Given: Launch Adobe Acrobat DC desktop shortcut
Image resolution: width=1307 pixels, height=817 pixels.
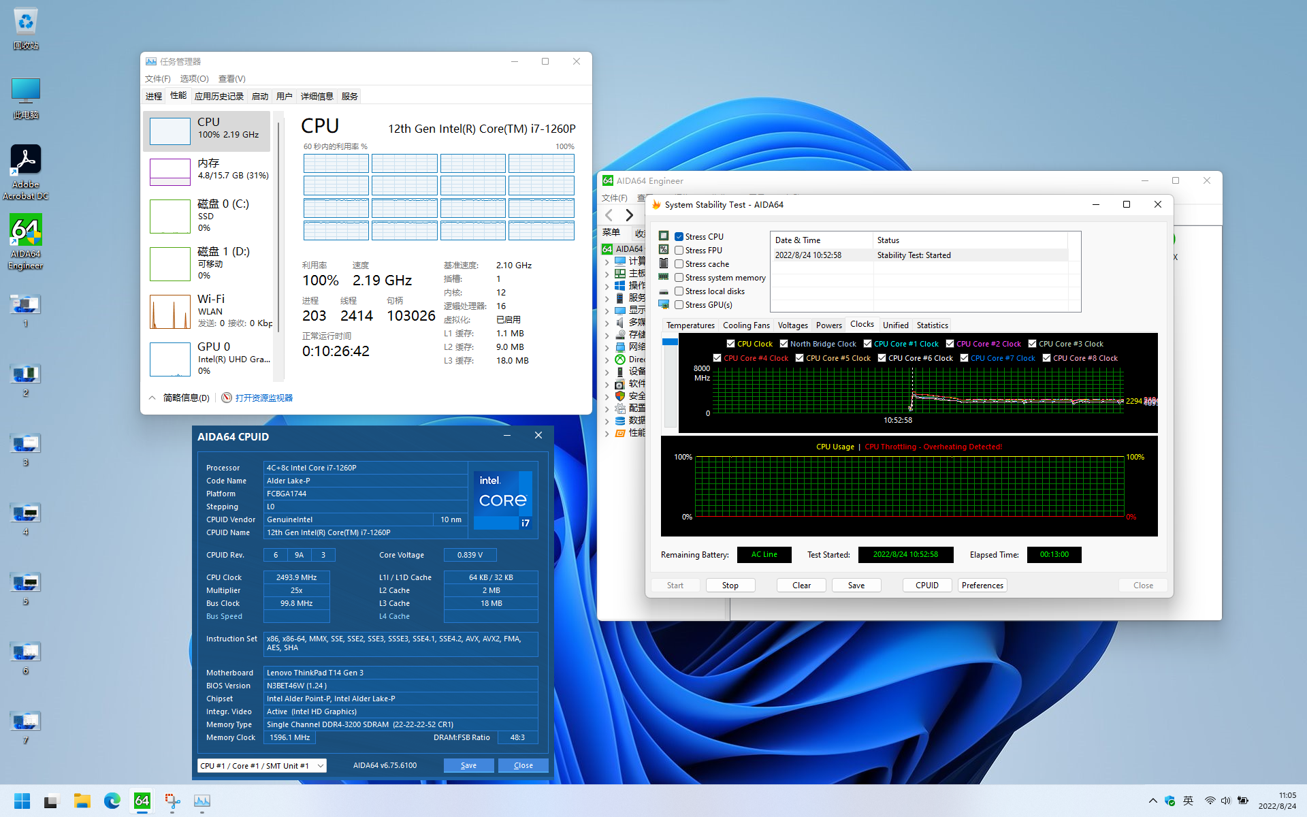Looking at the screenshot, I should coord(26,172).
